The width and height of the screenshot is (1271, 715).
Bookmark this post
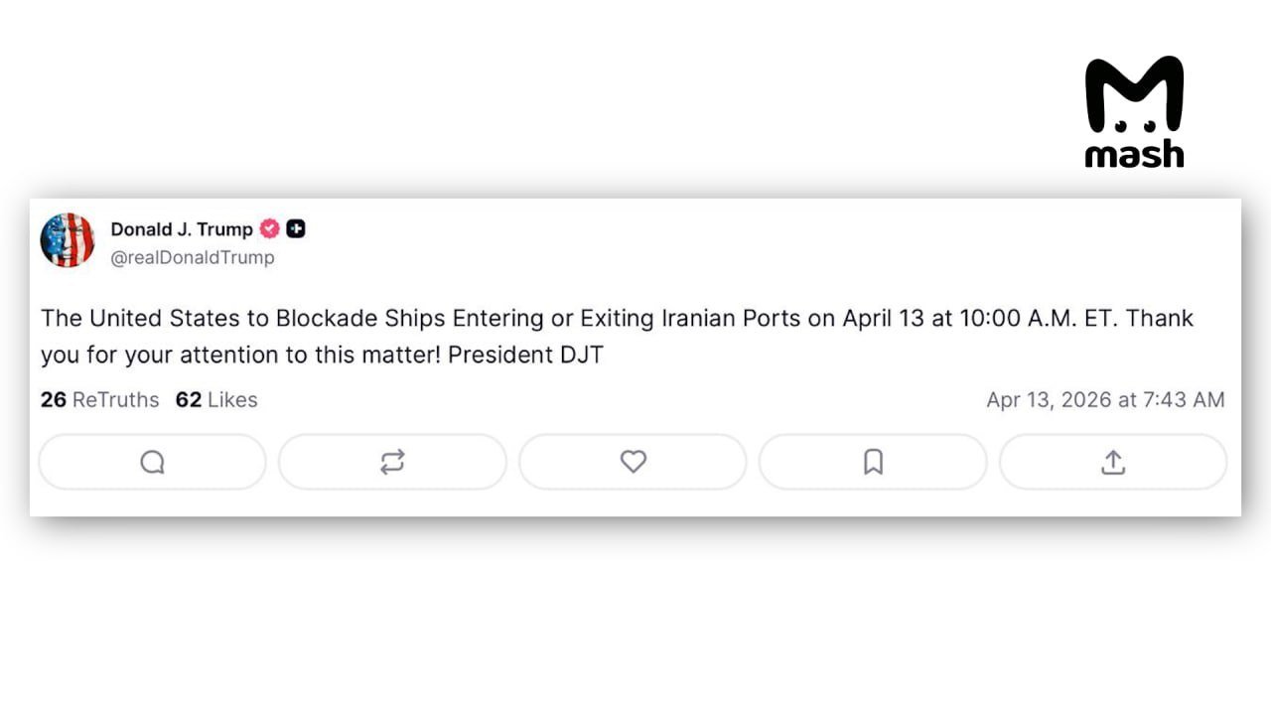click(873, 462)
